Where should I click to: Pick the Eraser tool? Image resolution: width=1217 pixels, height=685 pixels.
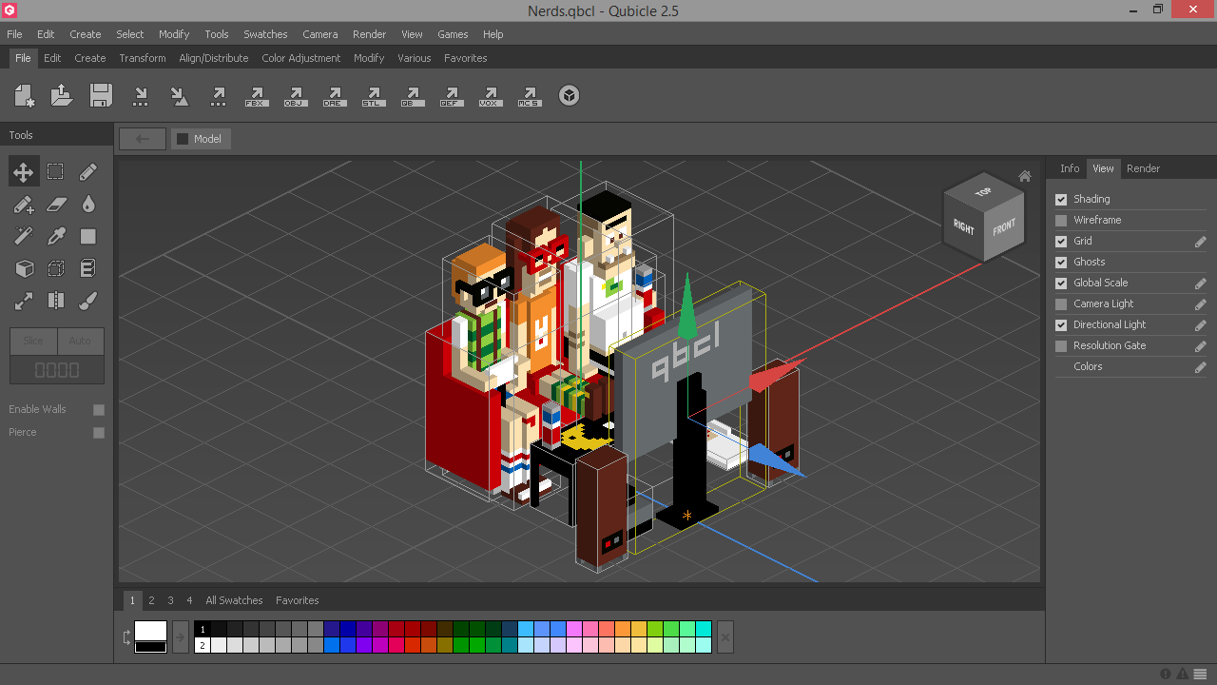[x=56, y=205]
